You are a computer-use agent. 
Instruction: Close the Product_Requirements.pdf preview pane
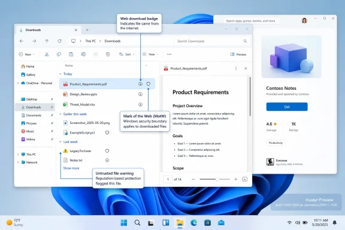click(246, 68)
